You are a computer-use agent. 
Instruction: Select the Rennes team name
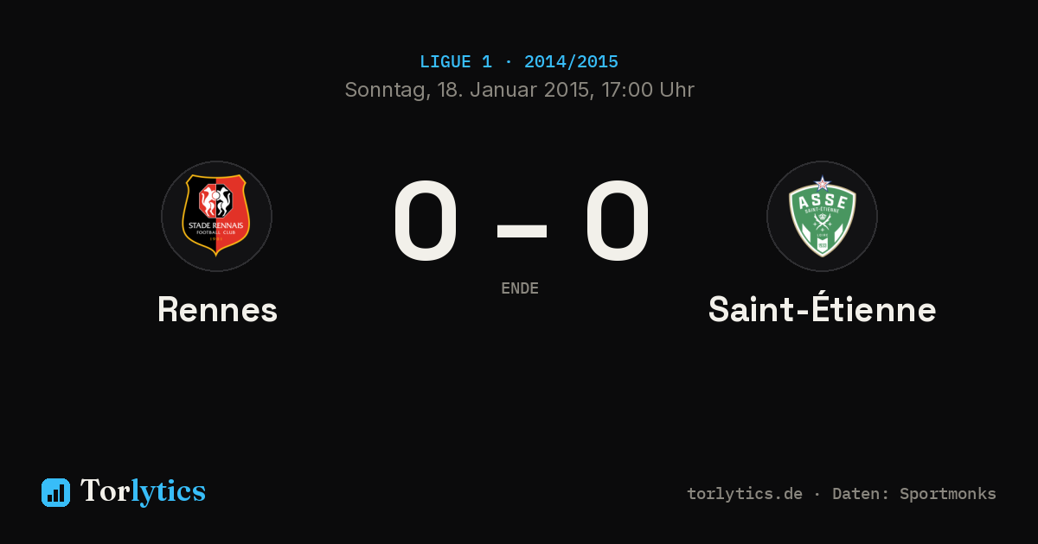(x=217, y=309)
